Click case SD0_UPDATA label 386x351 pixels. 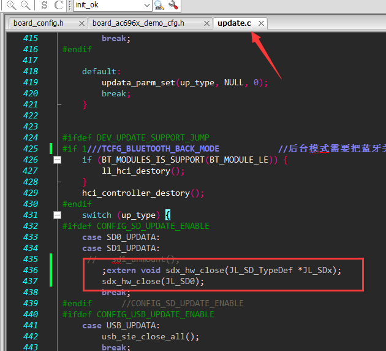click(121, 237)
